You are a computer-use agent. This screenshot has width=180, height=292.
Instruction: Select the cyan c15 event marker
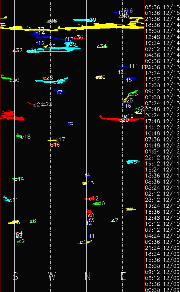[x=132, y=162]
